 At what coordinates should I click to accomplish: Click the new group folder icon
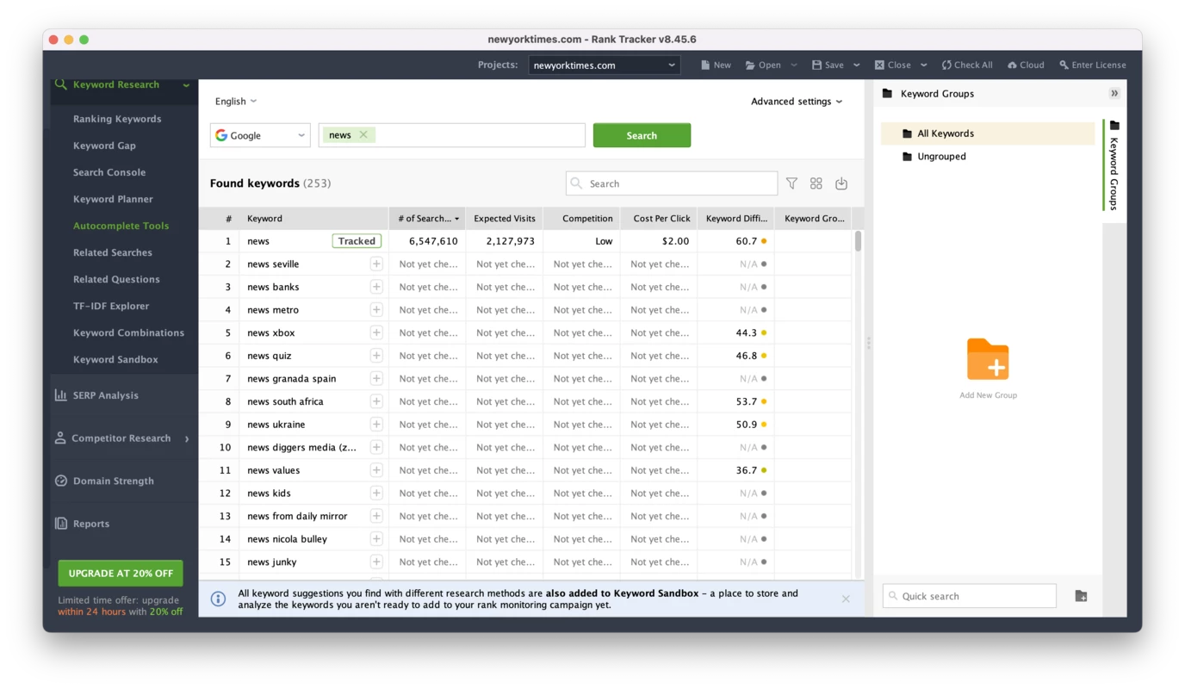[1081, 596]
